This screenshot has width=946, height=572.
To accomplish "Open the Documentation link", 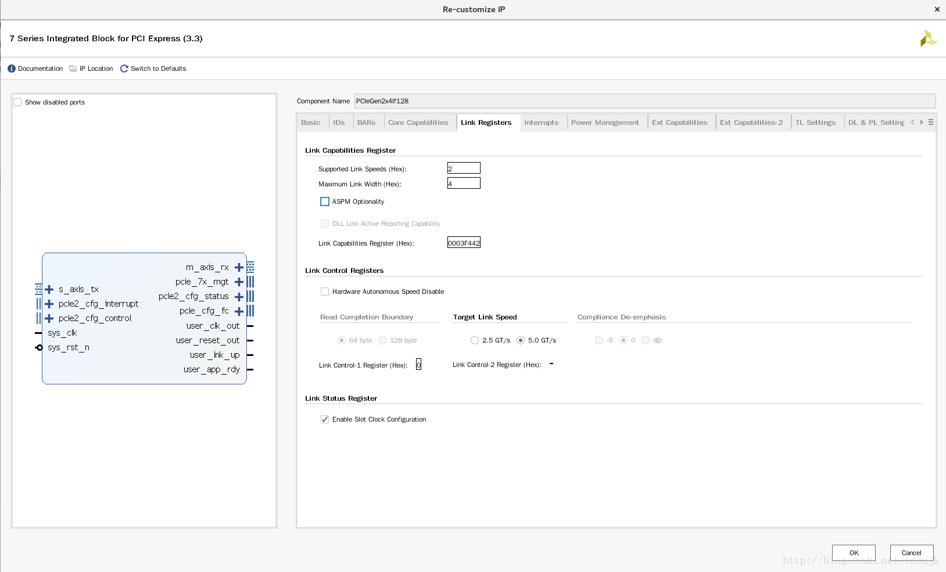I will click(x=41, y=69).
